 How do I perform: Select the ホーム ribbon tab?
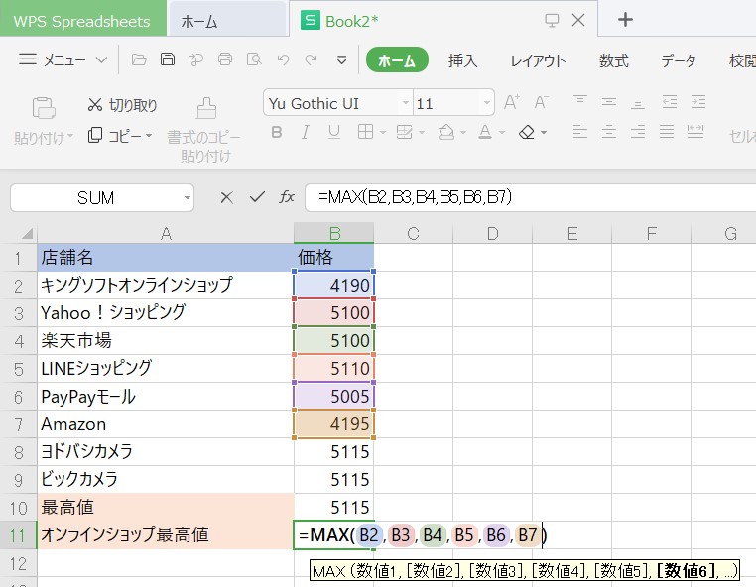click(397, 59)
